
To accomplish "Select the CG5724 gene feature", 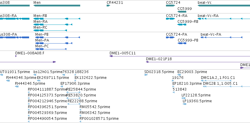I will tap(171, 6).
